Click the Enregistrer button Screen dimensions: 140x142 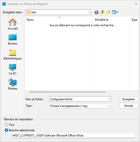(x=129, y=99)
